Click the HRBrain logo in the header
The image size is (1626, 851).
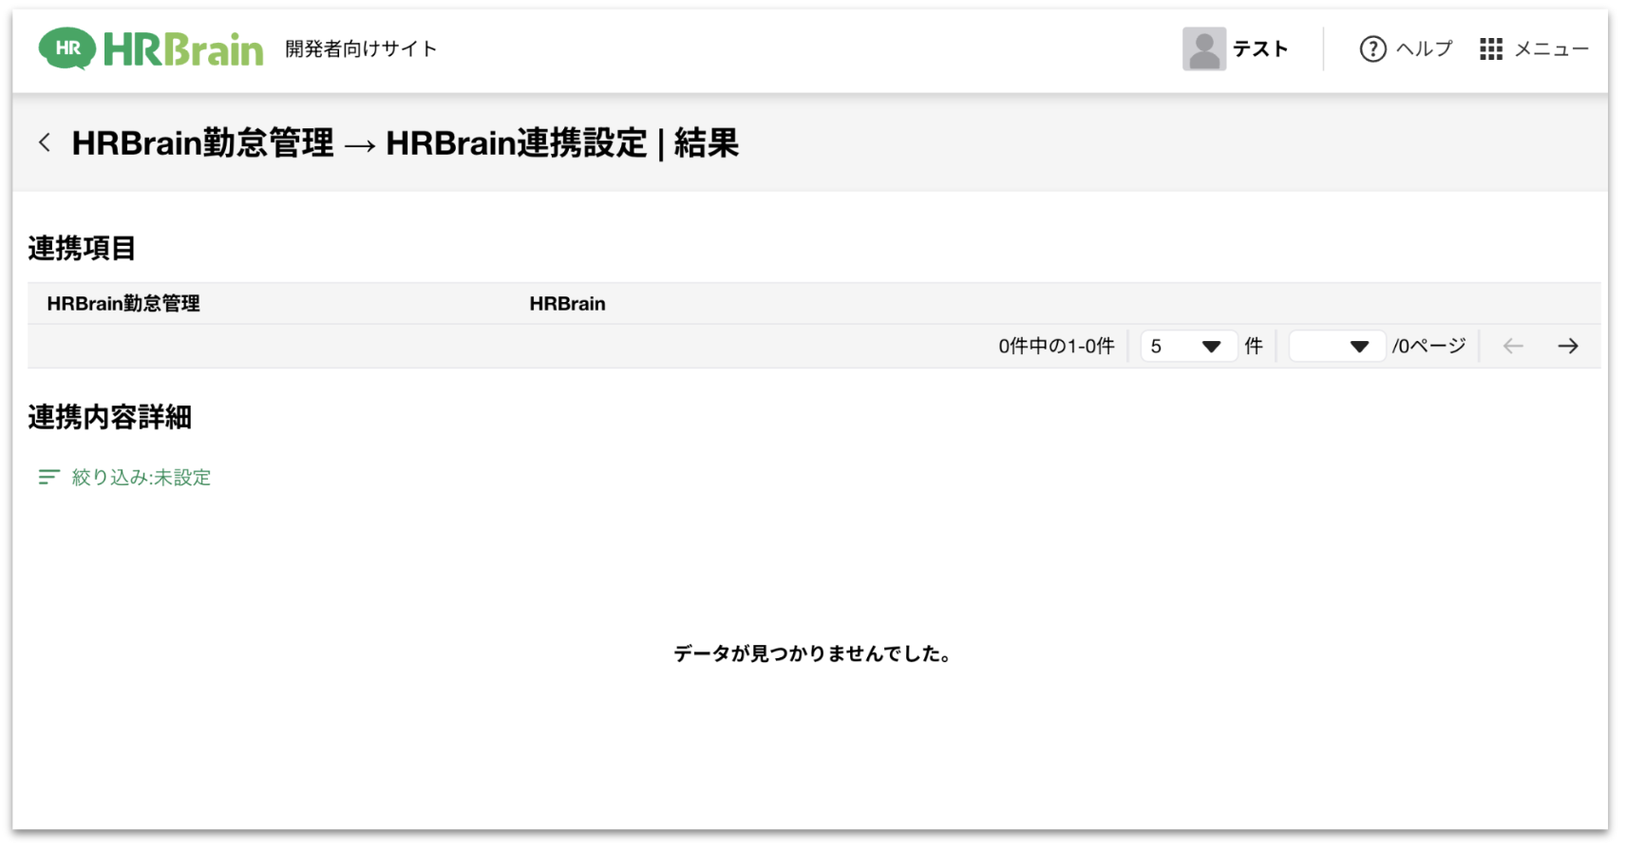151,49
